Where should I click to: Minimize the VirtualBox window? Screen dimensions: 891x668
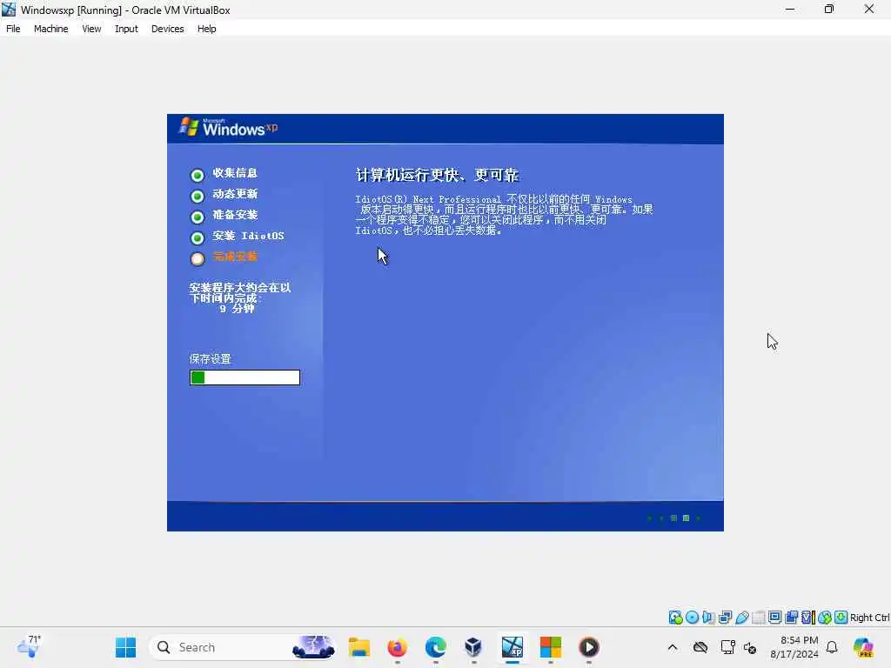[x=790, y=9]
